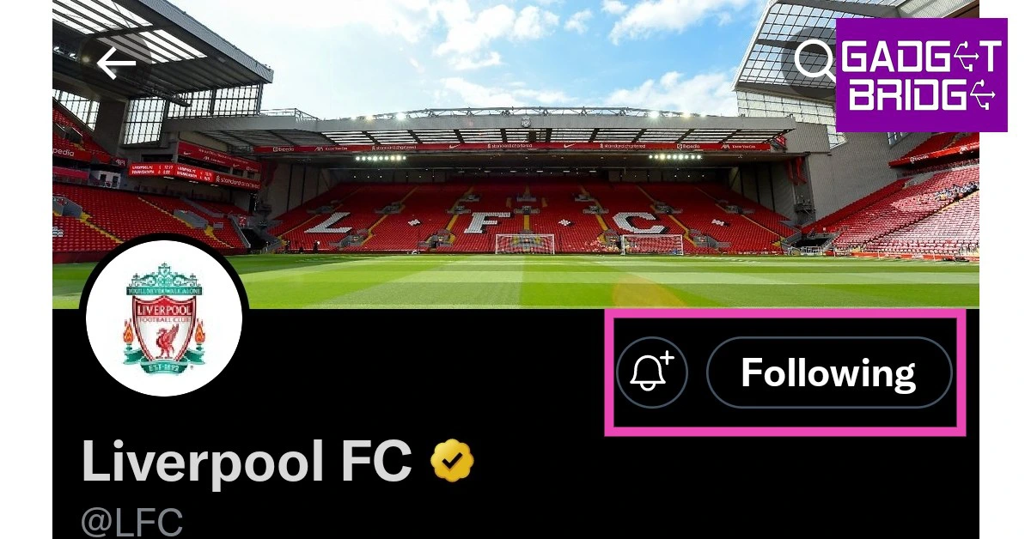1031x539 pixels.
Task: Click the white letter C in the stand seats
Action: point(638,222)
